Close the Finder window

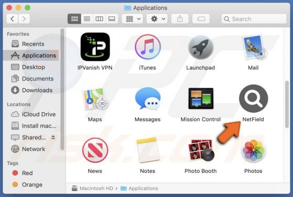pyautogui.click(x=9, y=8)
